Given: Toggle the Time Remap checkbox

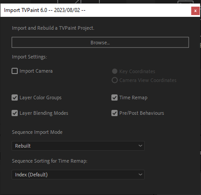Looking at the screenshot, I should point(114,97).
